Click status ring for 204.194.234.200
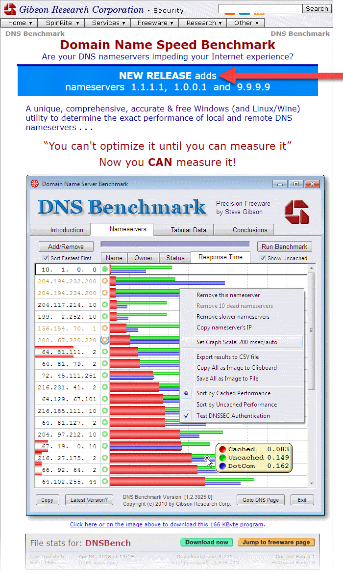Viewport: 343px width, 573px height. (x=105, y=293)
